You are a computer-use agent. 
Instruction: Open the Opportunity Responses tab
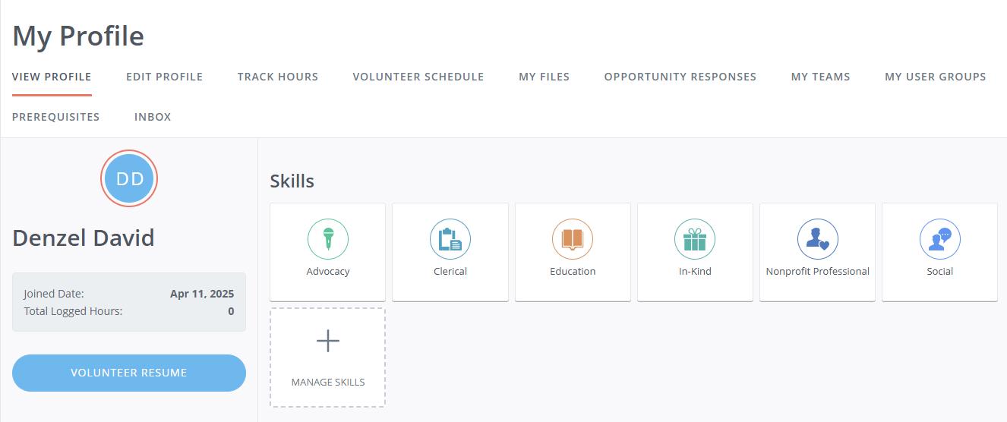click(x=680, y=77)
